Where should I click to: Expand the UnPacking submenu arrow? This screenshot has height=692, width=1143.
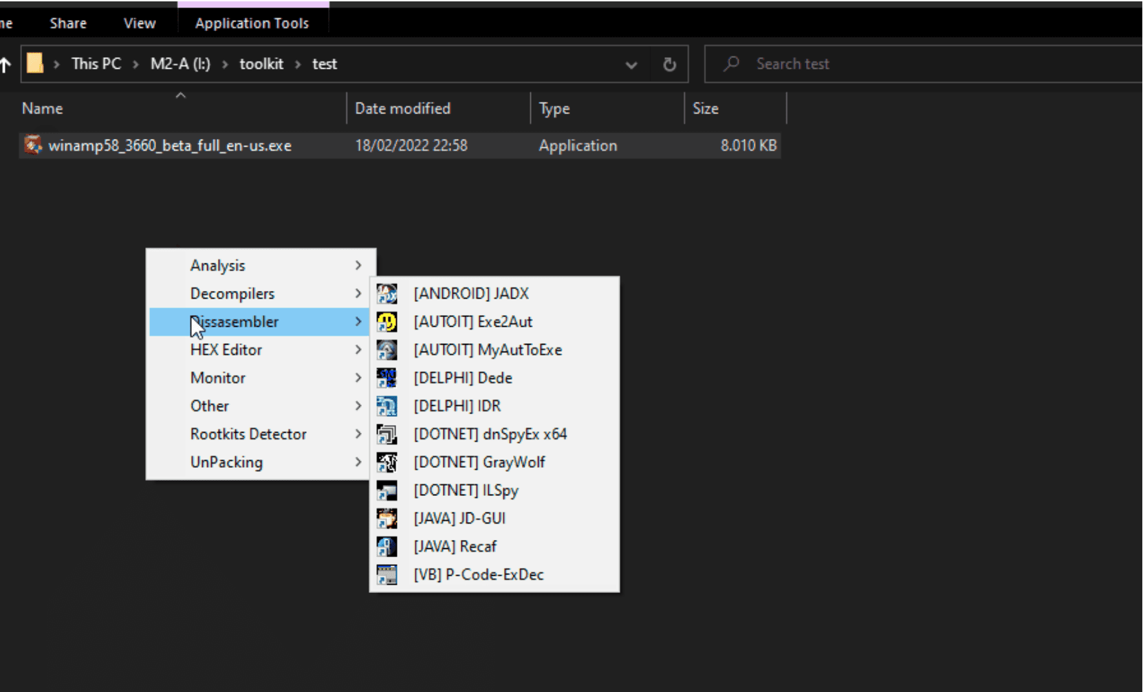click(x=358, y=462)
